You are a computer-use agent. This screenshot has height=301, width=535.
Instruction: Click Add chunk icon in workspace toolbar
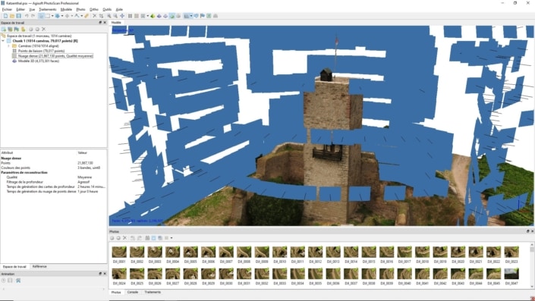(x=4, y=30)
